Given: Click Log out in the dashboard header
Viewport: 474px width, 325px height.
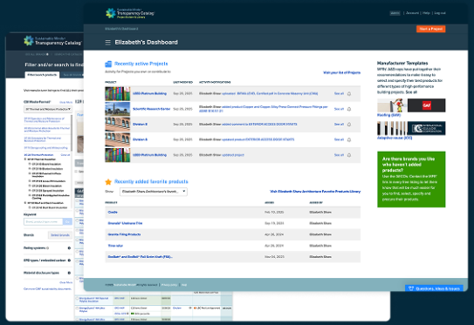Looking at the screenshot, I should [x=440, y=13].
